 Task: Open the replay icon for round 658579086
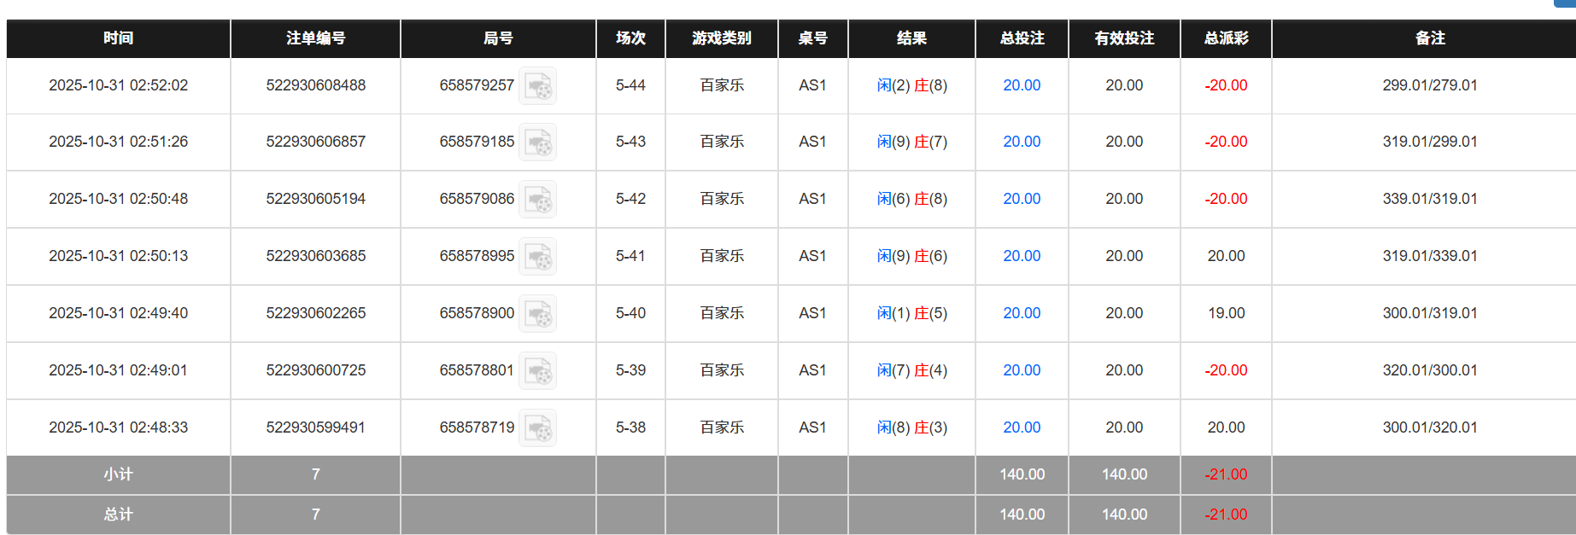(538, 200)
